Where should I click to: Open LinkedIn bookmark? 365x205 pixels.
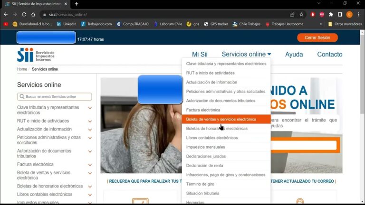click(67, 24)
